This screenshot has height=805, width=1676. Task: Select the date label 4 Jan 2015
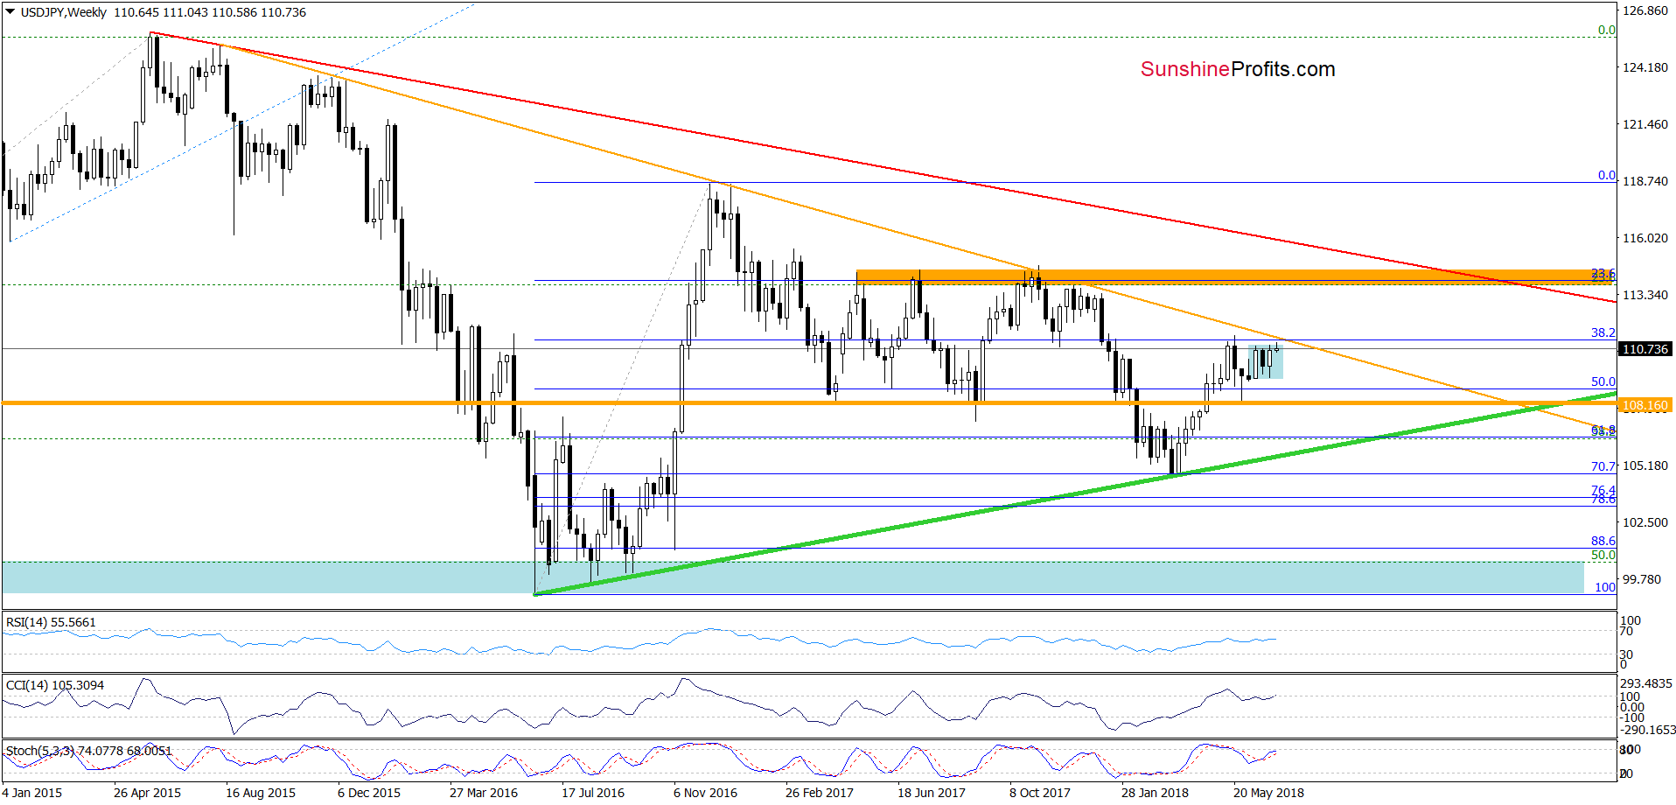(x=32, y=793)
